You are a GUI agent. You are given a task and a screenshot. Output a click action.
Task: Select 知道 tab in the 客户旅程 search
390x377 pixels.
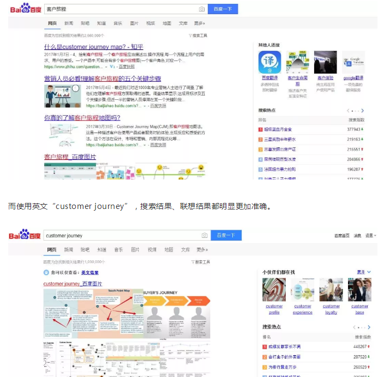(x=101, y=23)
